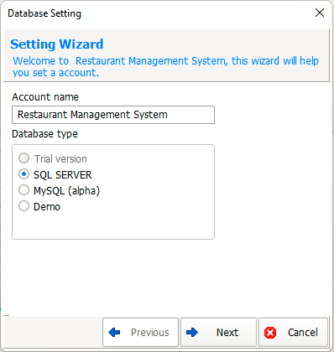
Task: Click the red X icon on Cancel
Action: [x=270, y=333]
